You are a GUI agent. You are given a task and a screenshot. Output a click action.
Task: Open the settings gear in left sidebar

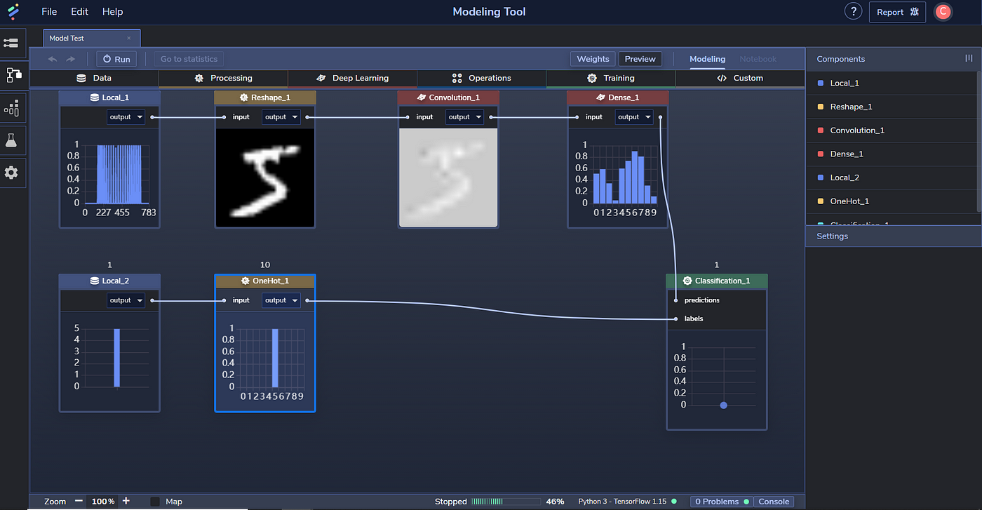pyautogui.click(x=12, y=173)
